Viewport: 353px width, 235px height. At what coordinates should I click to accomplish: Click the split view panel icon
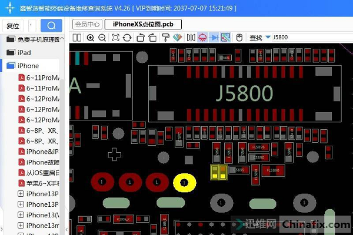click(x=76, y=38)
